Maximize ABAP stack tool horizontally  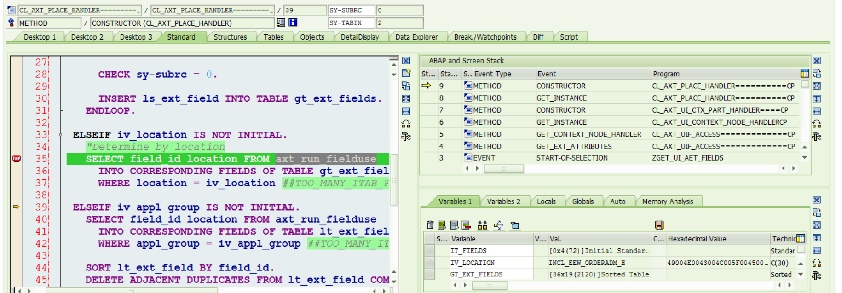pos(816,111)
